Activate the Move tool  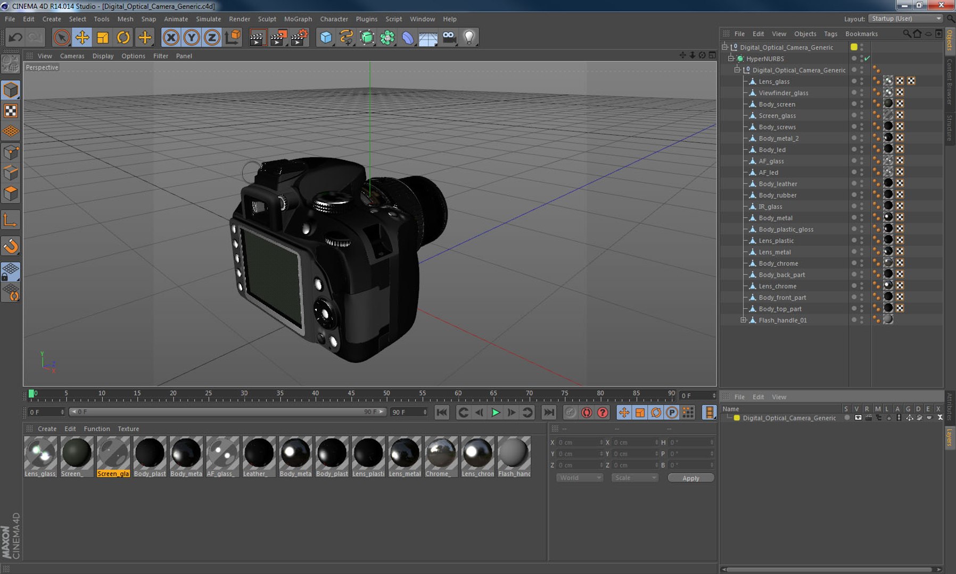(x=82, y=37)
